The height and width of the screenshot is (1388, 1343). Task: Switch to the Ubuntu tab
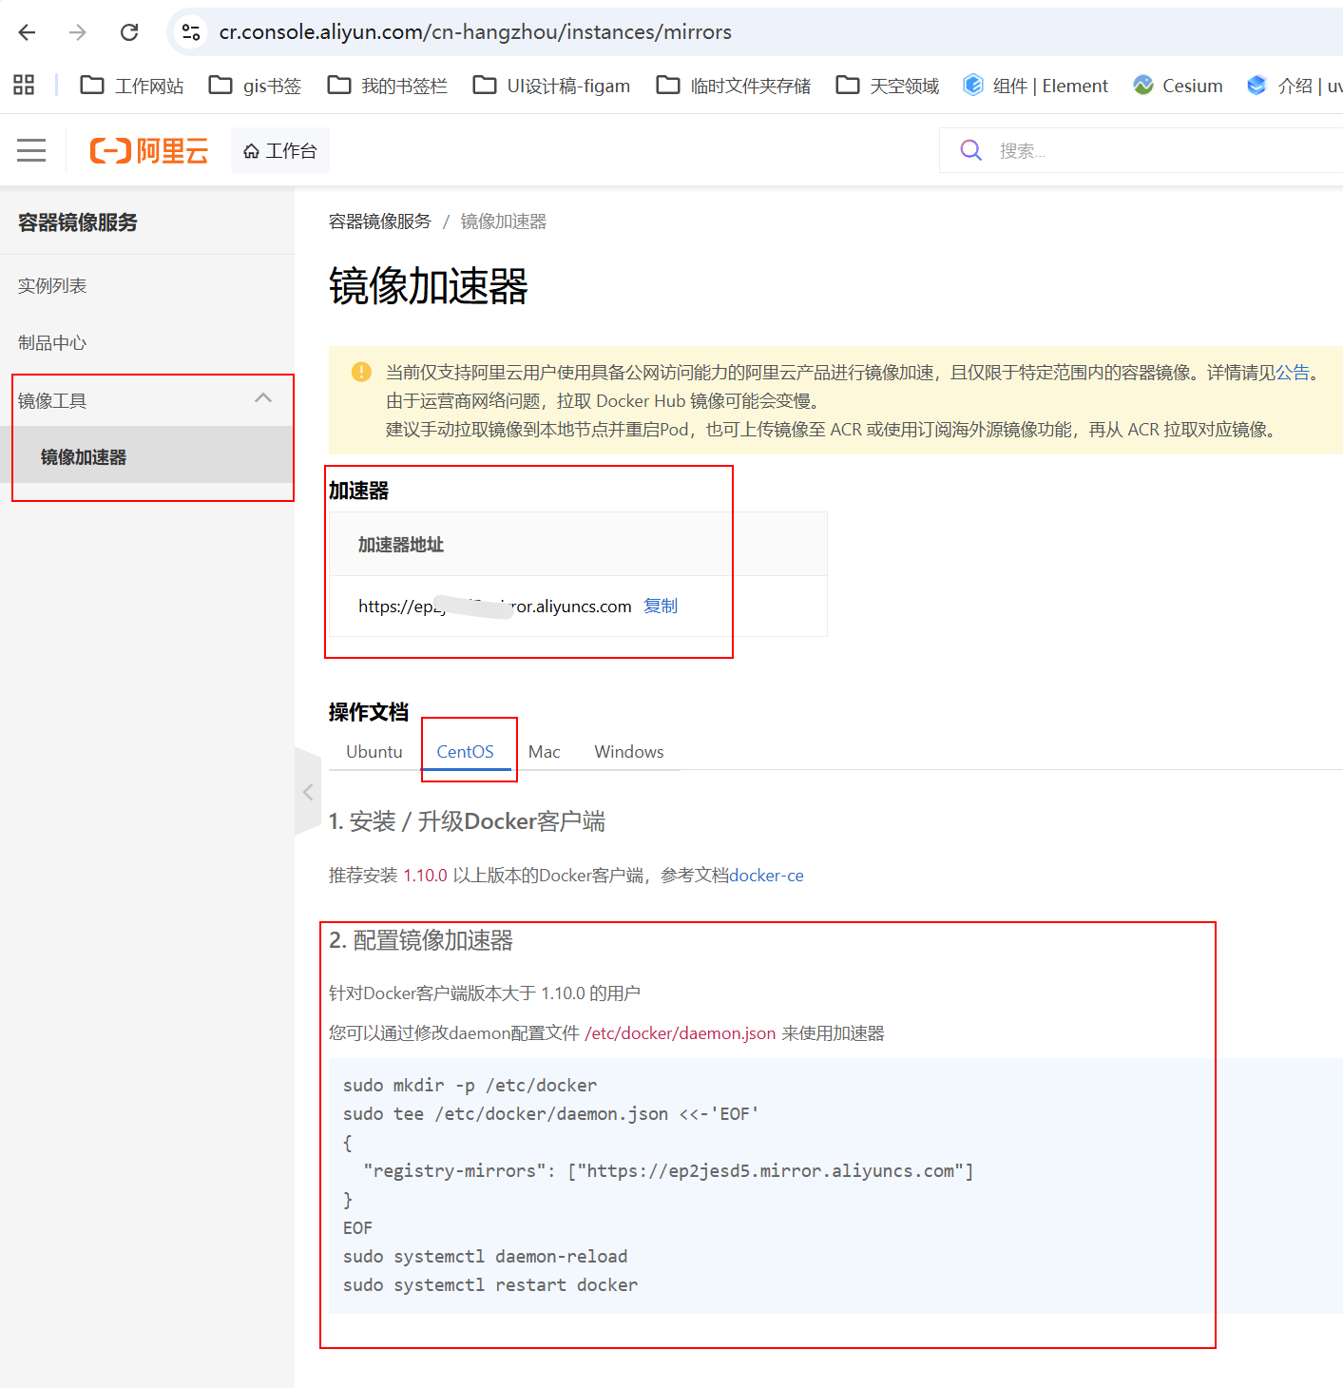pos(374,751)
